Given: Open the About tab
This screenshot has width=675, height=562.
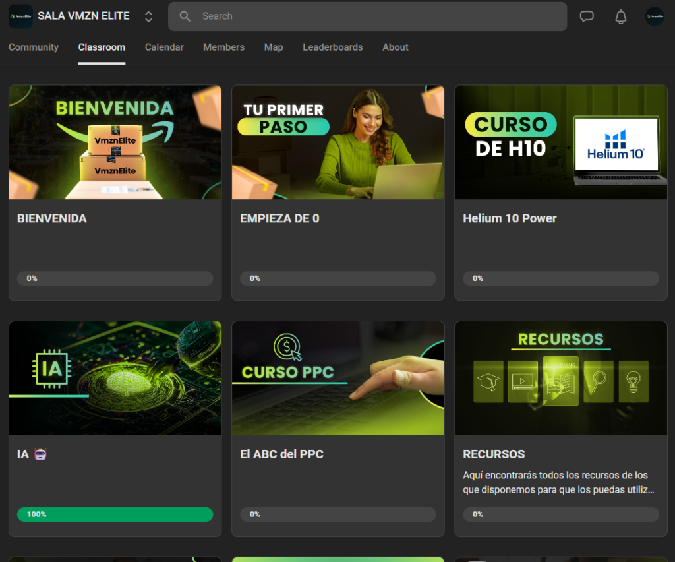Looking at the screenshot, I should [x=396, y=47].
